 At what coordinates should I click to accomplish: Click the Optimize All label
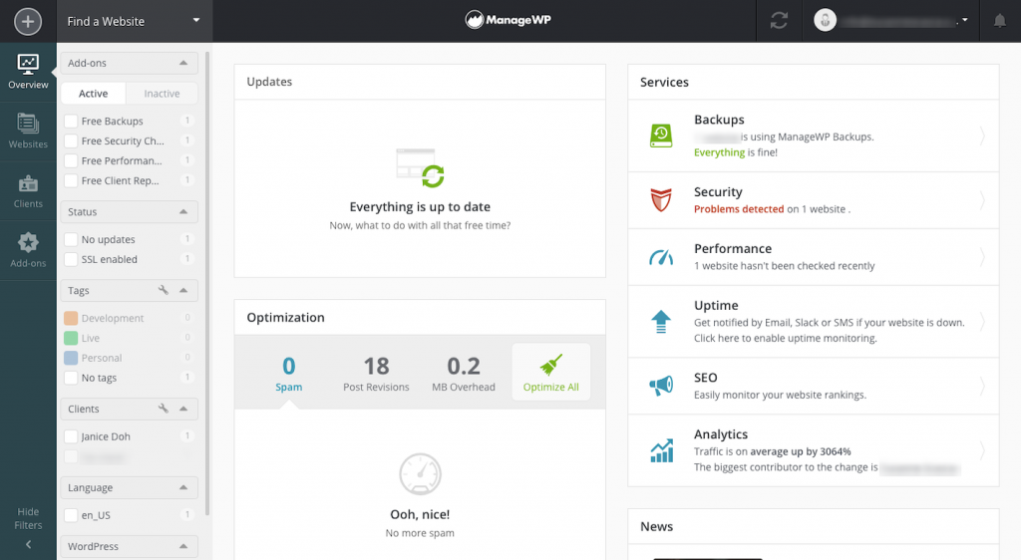[x=550, y=387]
